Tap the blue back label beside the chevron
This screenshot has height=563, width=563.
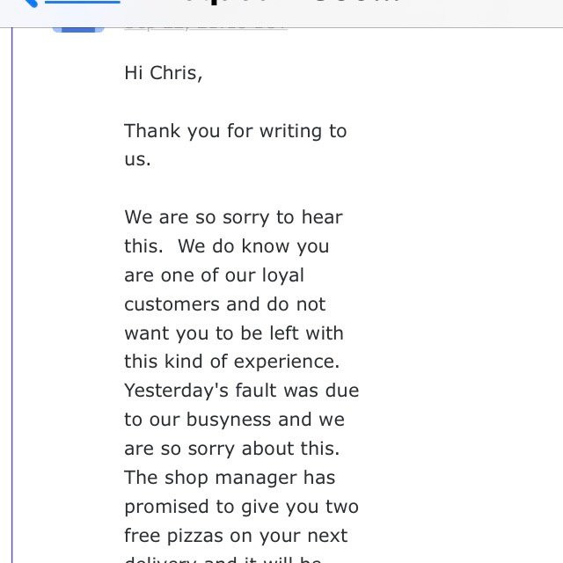pyautogui.click(x=82, y=2)
